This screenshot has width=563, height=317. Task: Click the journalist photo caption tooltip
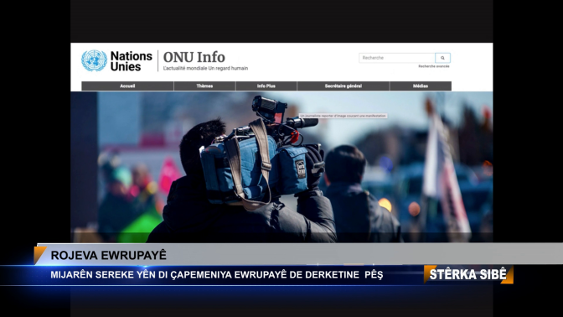click(x=343, y=116)
